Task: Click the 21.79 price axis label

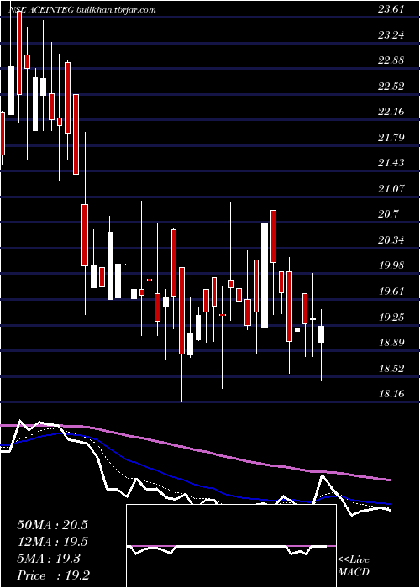Action: click(x=391, y=138)
